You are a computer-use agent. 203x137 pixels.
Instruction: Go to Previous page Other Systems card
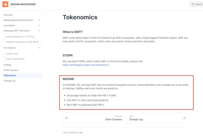(93, 118)
